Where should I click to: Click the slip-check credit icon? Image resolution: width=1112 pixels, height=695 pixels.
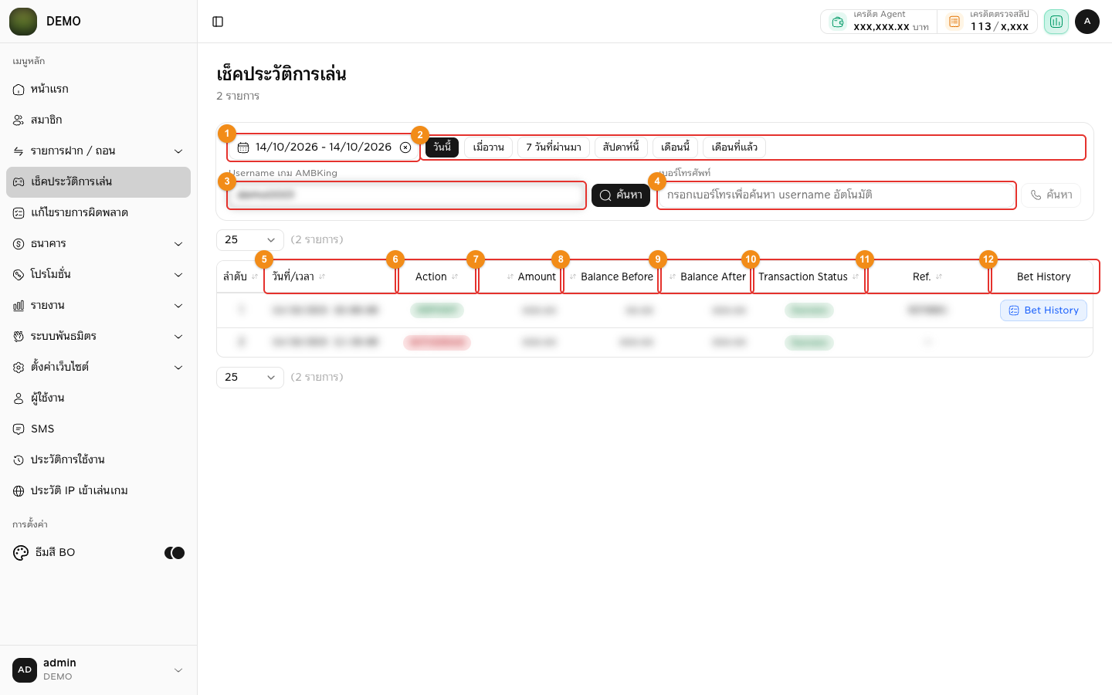click(954, 22)
